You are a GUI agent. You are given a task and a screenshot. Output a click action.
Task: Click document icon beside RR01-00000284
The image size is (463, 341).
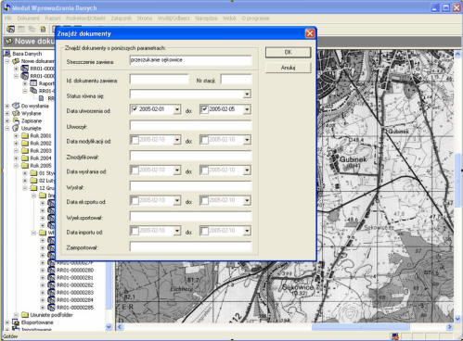pos(51,300)
